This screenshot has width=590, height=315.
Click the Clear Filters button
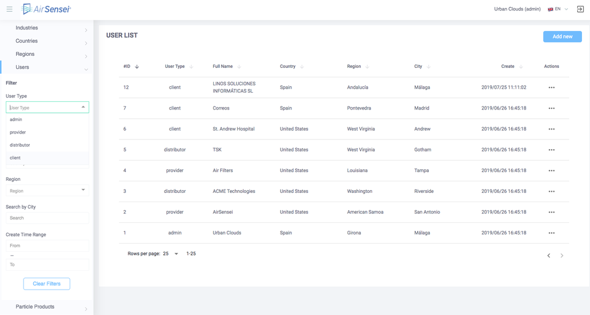click(x=47, y=284)
